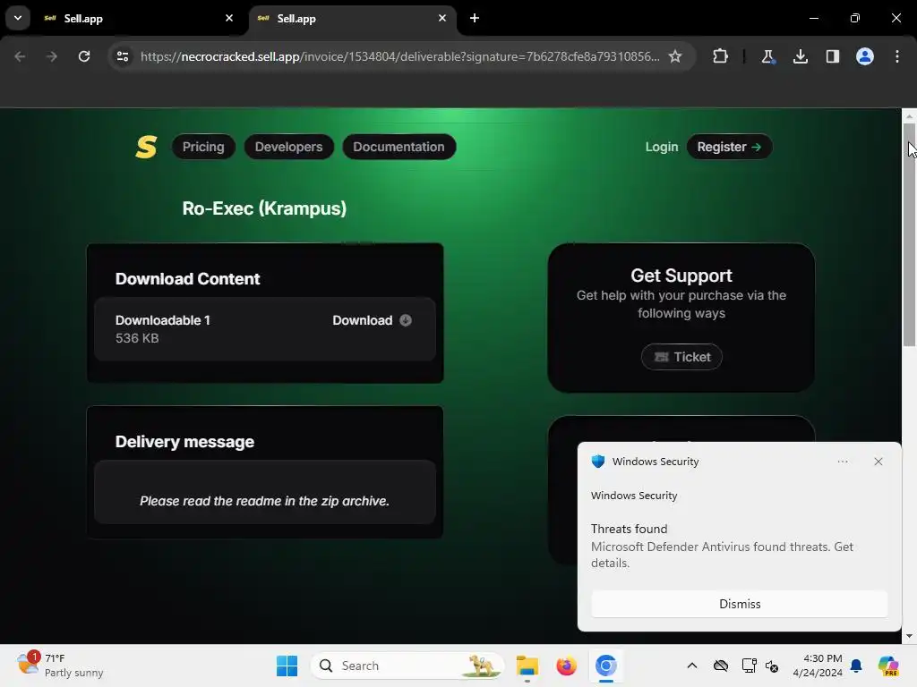Click the scrollbar down arrow

[x=909, y=636]
